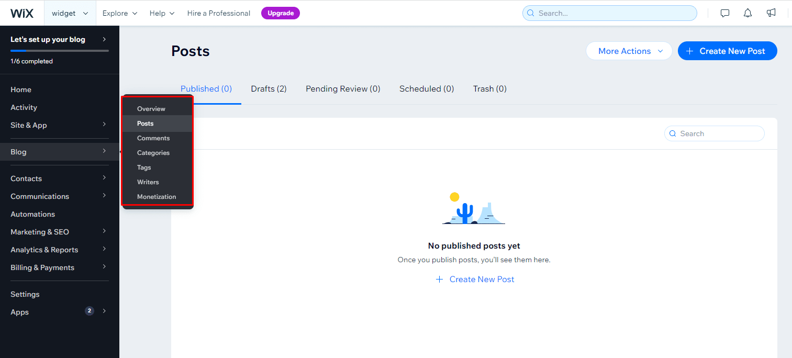Open Monetization from the Blog submenu
792x358 pixels.
(157, 197)
